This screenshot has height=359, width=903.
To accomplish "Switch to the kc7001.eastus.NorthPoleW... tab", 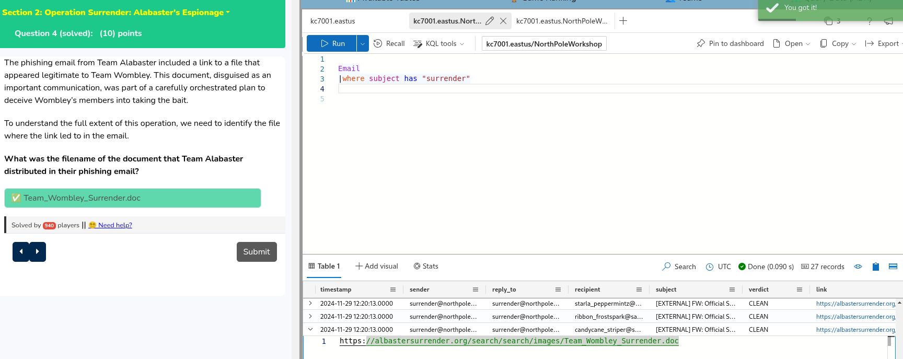I will click(x=562, y=21).
